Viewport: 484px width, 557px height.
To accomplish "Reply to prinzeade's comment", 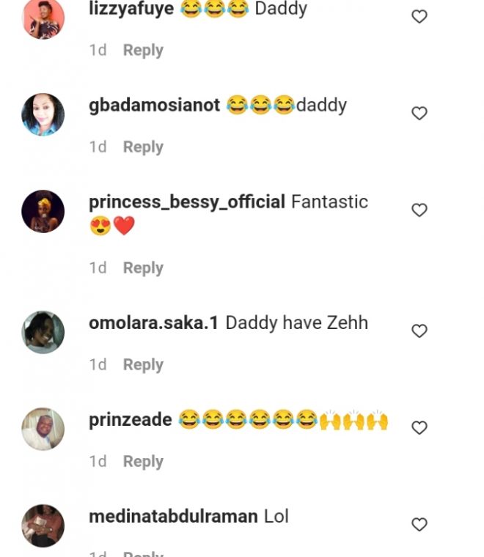I will 143,462.
